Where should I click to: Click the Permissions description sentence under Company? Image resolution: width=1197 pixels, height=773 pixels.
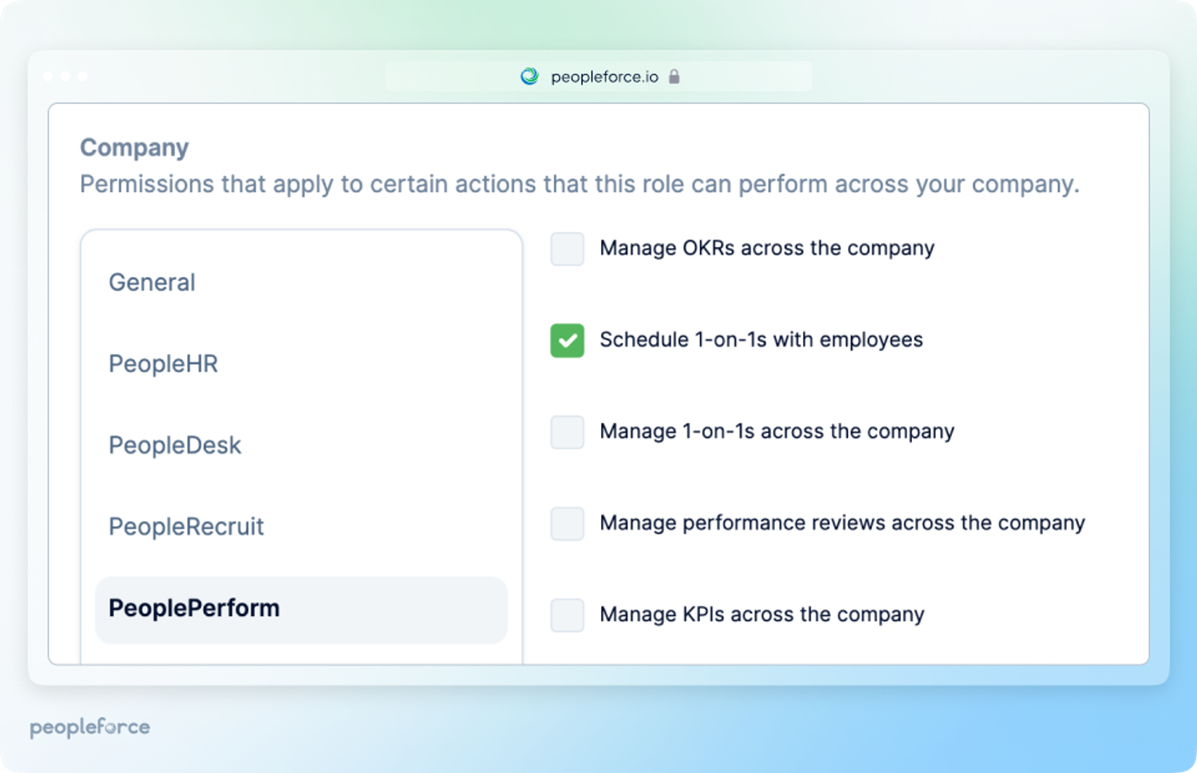coord(580,185)
